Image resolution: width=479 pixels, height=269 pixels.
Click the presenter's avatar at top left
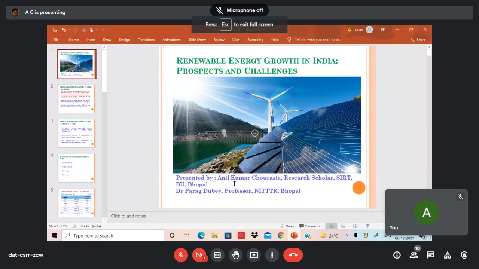[15, 12]
